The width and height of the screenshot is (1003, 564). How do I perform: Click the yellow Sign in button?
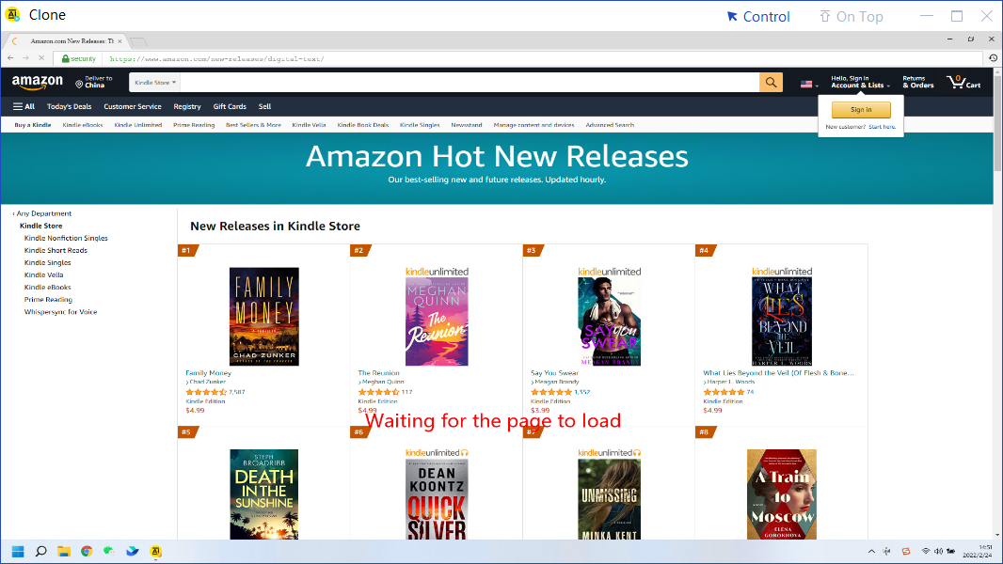click(861, 110)
